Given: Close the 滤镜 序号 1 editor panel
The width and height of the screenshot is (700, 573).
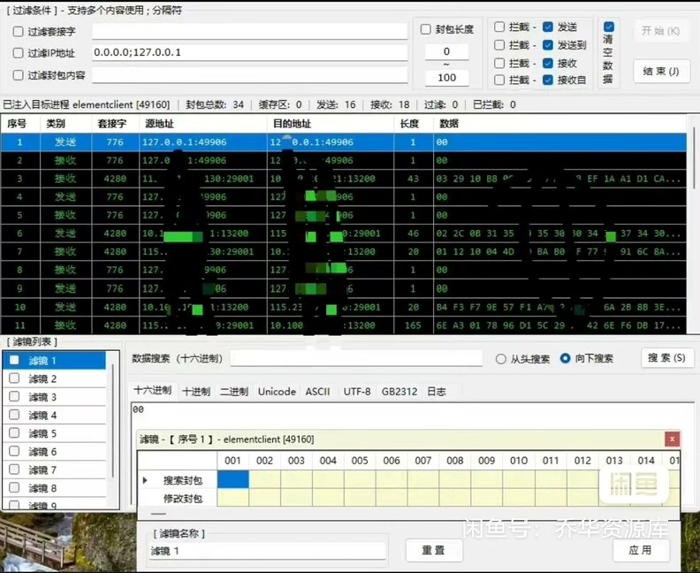Looking at the screenshot, I should tap(672, 439).
